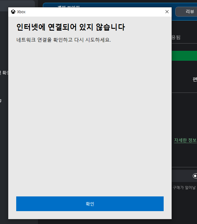Close the Xbox dialog with the X

tap(167, 12)
